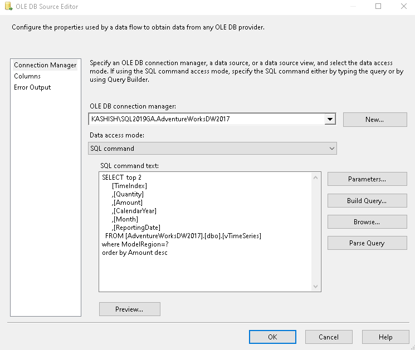Click the 'order by Amount desc' line
Screen dimensions: 415x350
coord(135,253)
